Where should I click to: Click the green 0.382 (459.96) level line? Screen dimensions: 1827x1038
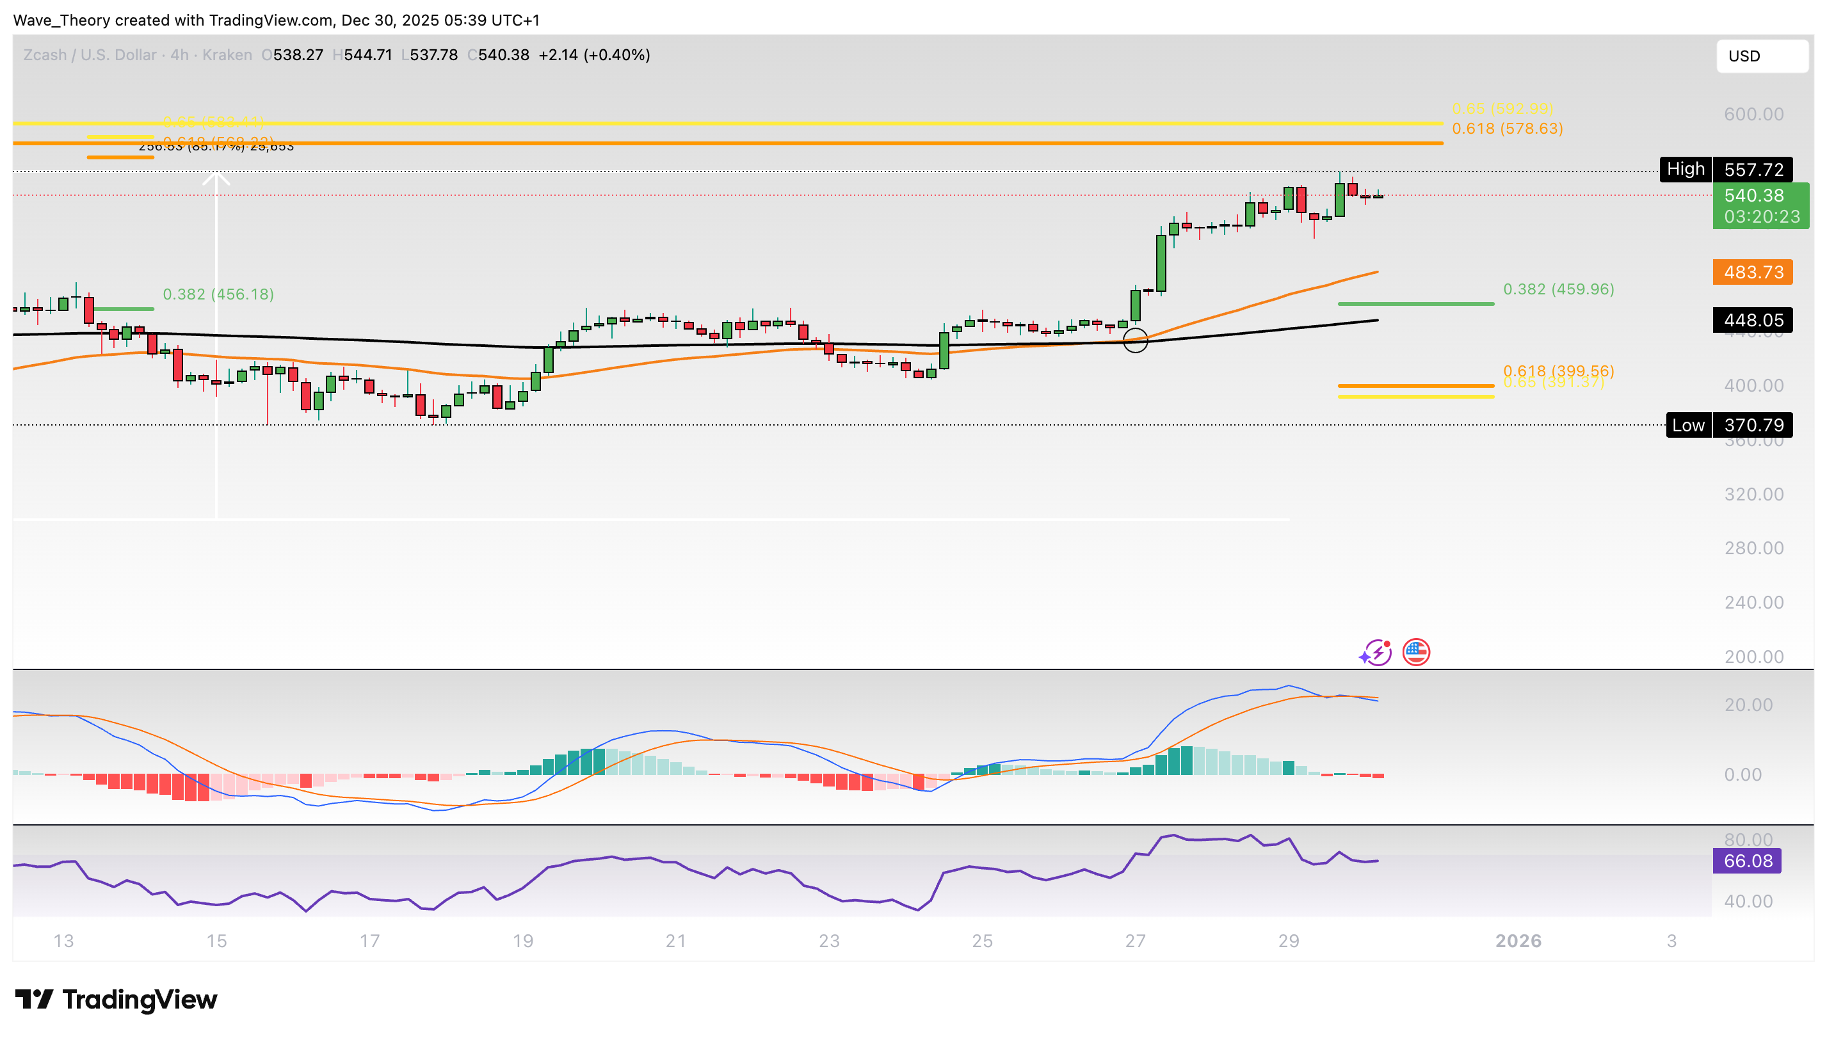pyautogui.click(x=1415, y=305)
